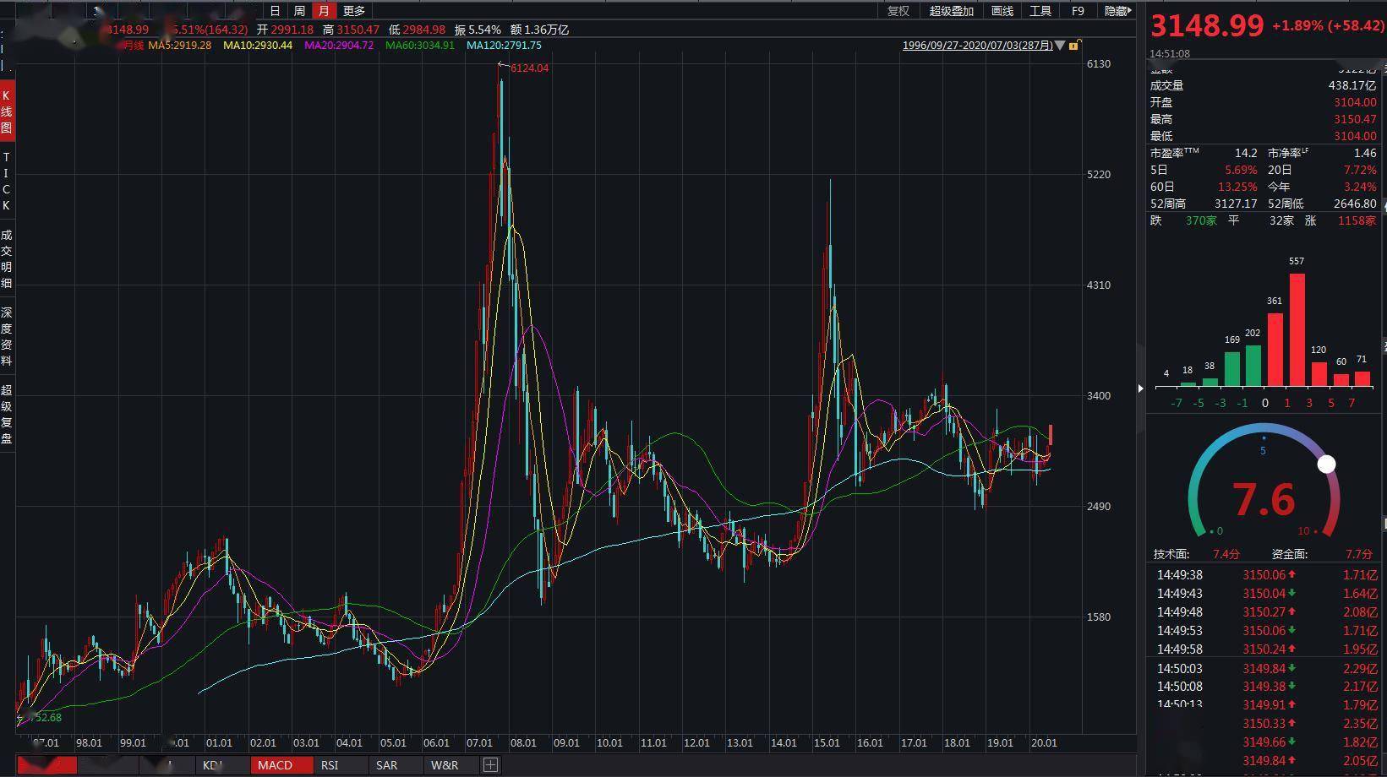Click the white gauge score knob
1387x777 pixels.
pyautogui.click(x=1326, y=464)
